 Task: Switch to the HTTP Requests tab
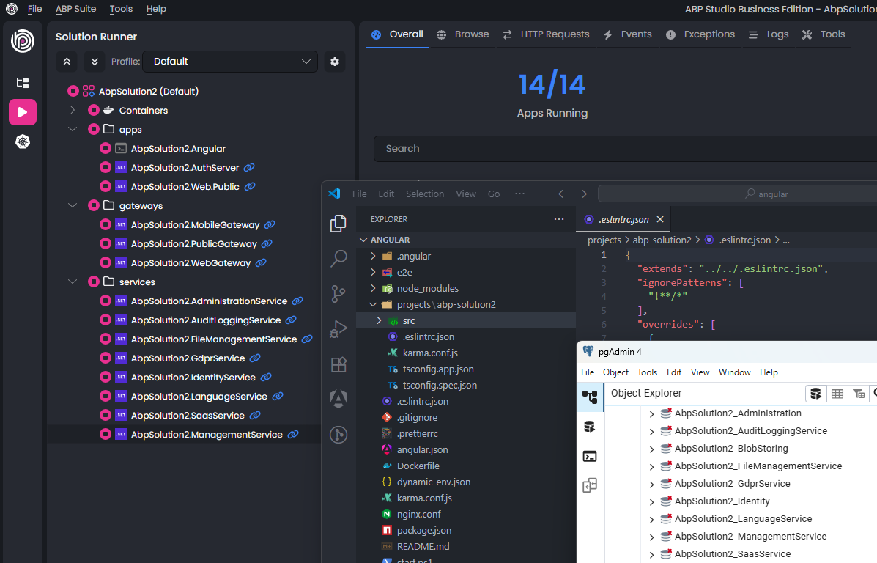click(x=546, y=34)
